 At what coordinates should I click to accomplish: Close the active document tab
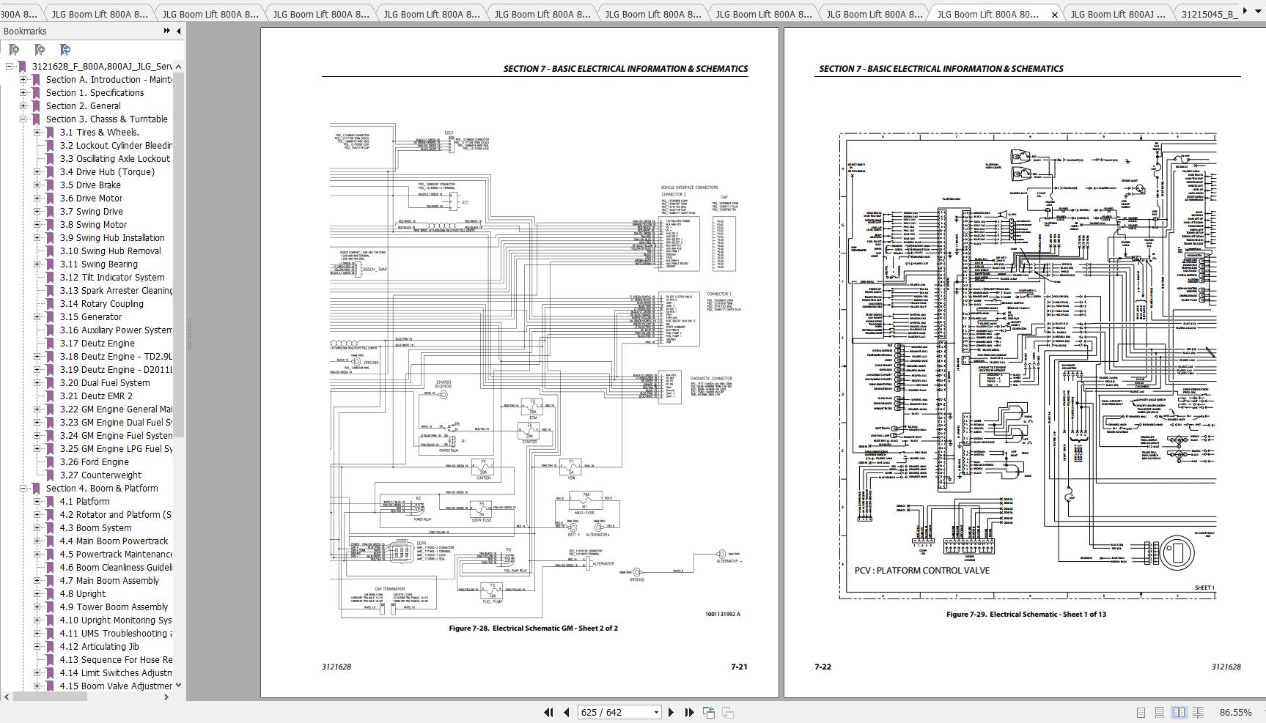(1055, 14)
